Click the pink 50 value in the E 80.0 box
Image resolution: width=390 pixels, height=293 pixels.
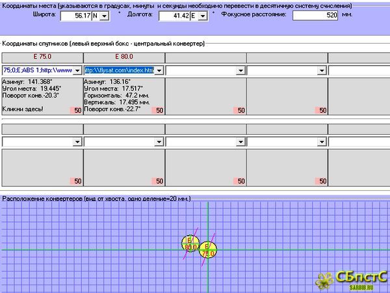(158, 111)
